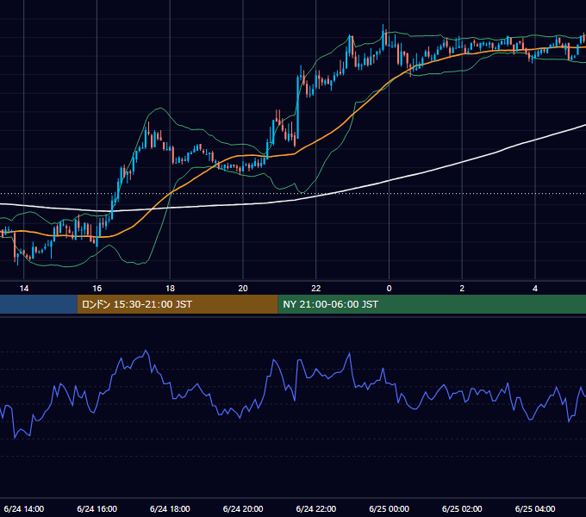
Task: Click the 6/24 14:00 date label
Action: point(24,508)
